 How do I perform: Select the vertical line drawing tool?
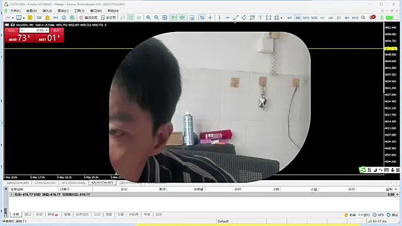219,18
